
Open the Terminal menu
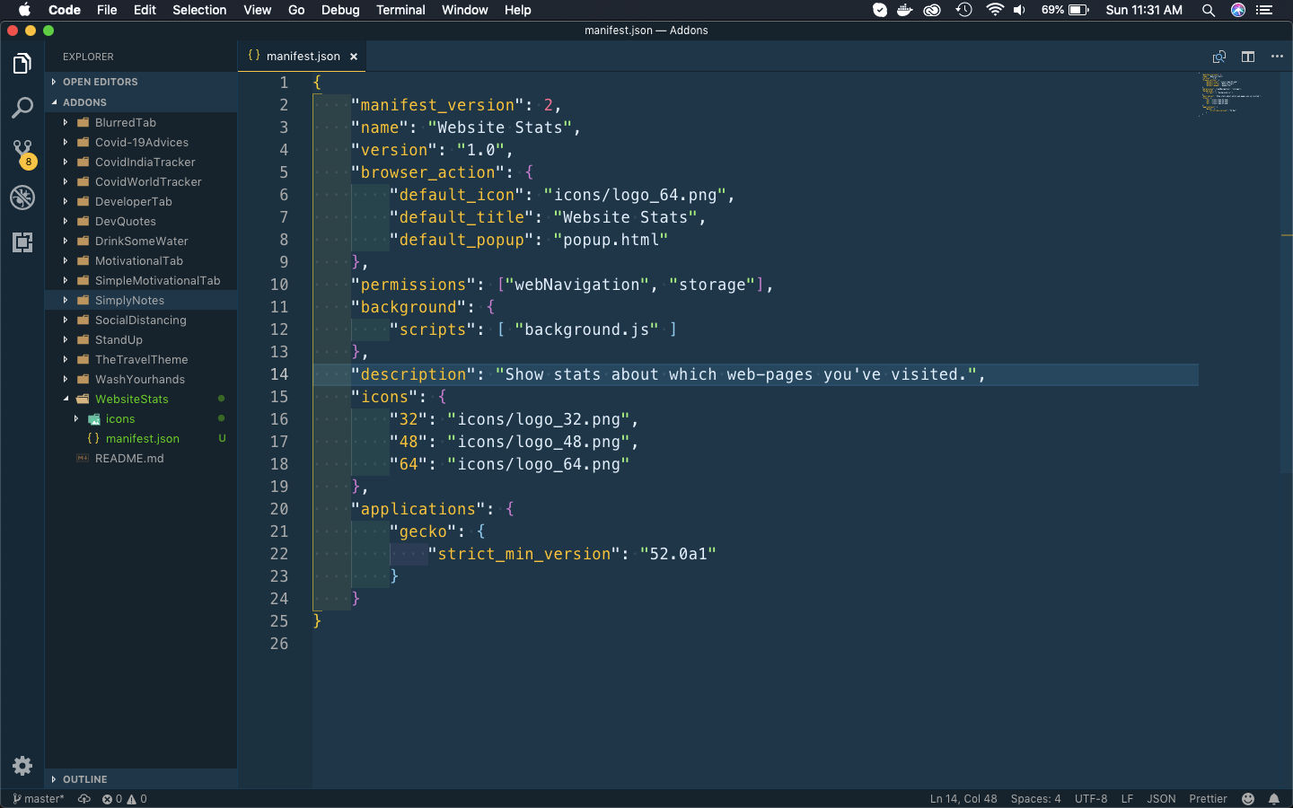[x=400, y=10]
